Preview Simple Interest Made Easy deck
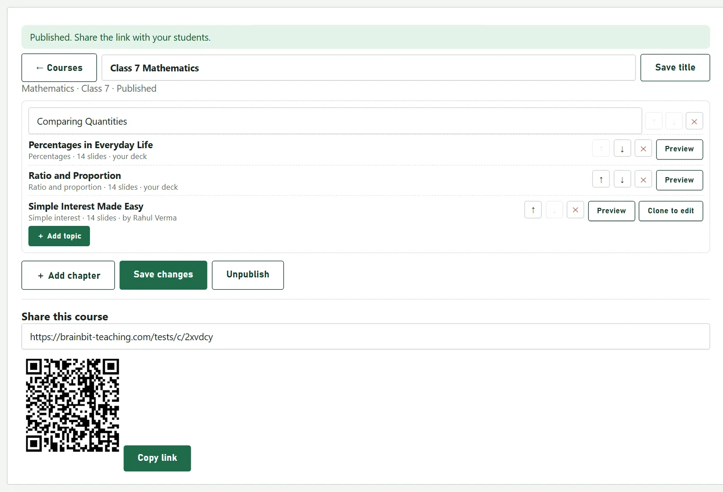Viewport: 723px width, 492px height. tap(611, 211)
